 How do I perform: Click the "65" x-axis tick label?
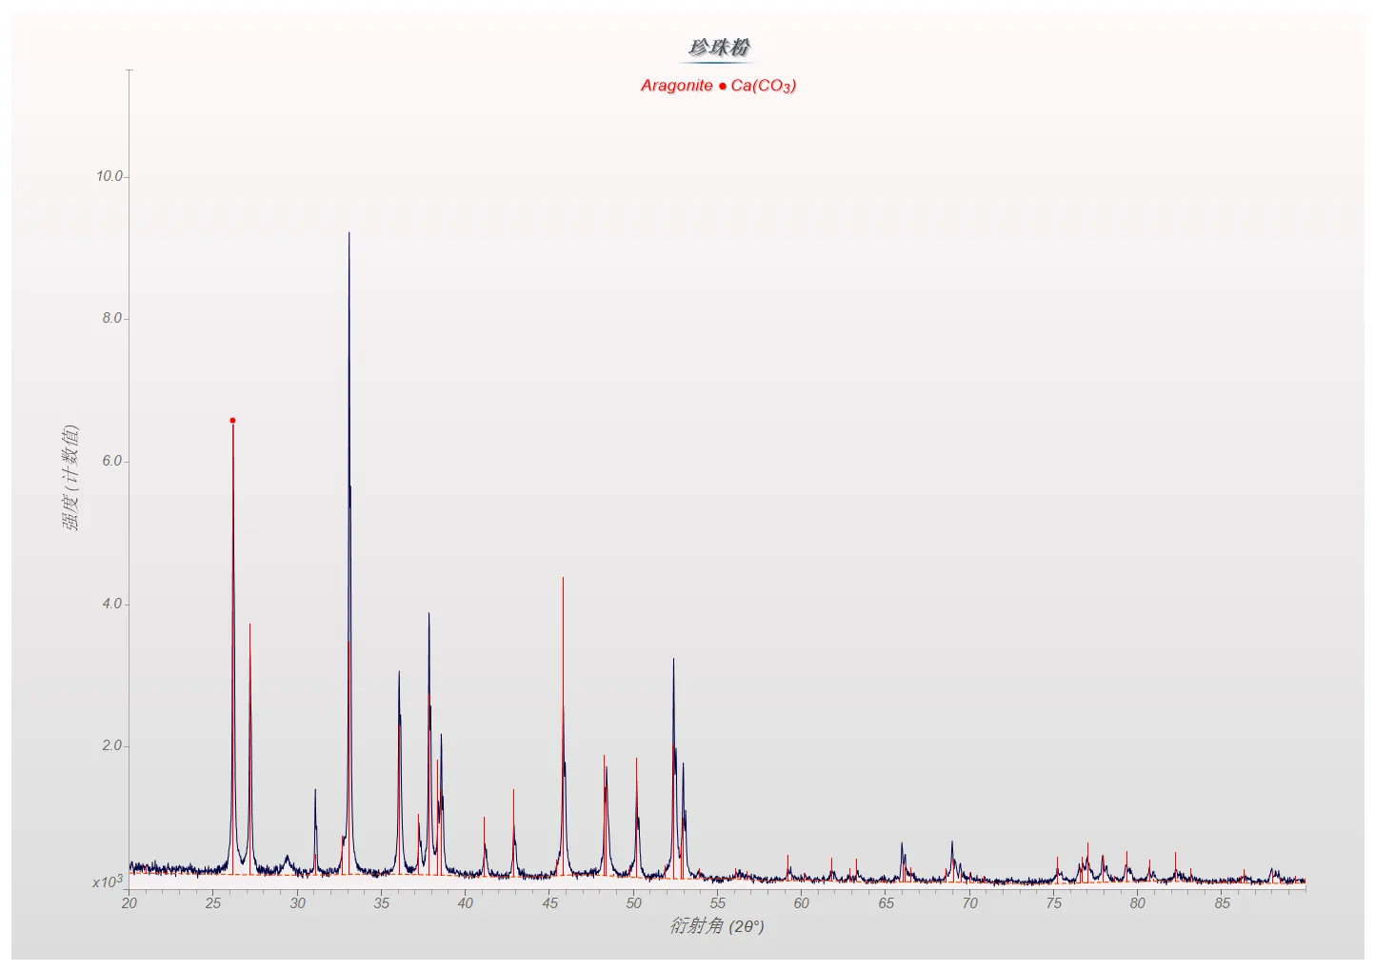(886, 902)
